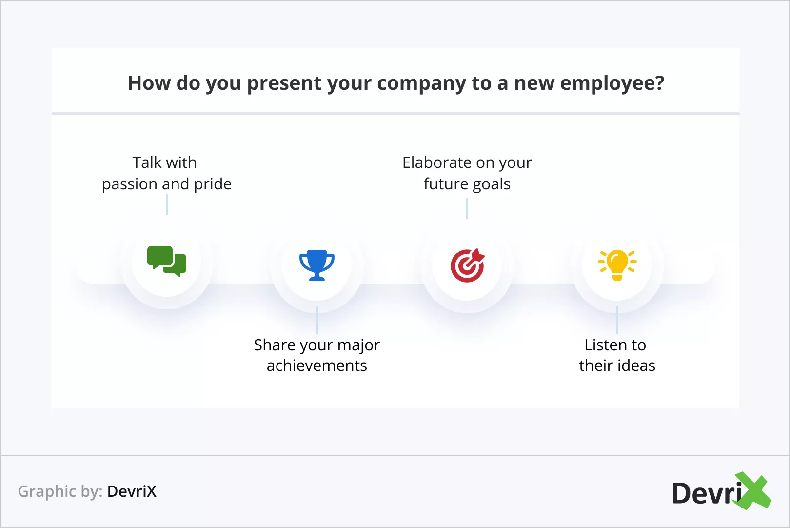
Task: Click the "Graphic by:" caption text
Action: pos(60,491)
